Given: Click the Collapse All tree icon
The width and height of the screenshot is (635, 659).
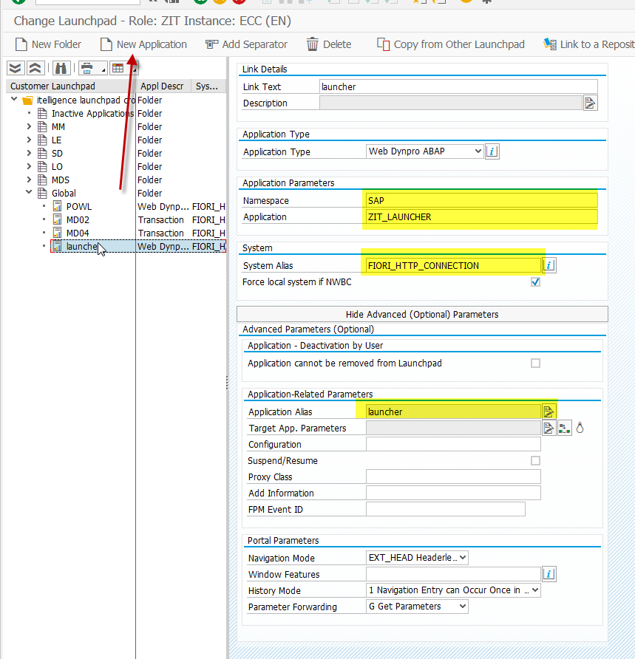Looking at the screenshot, I should pos(35,69).
